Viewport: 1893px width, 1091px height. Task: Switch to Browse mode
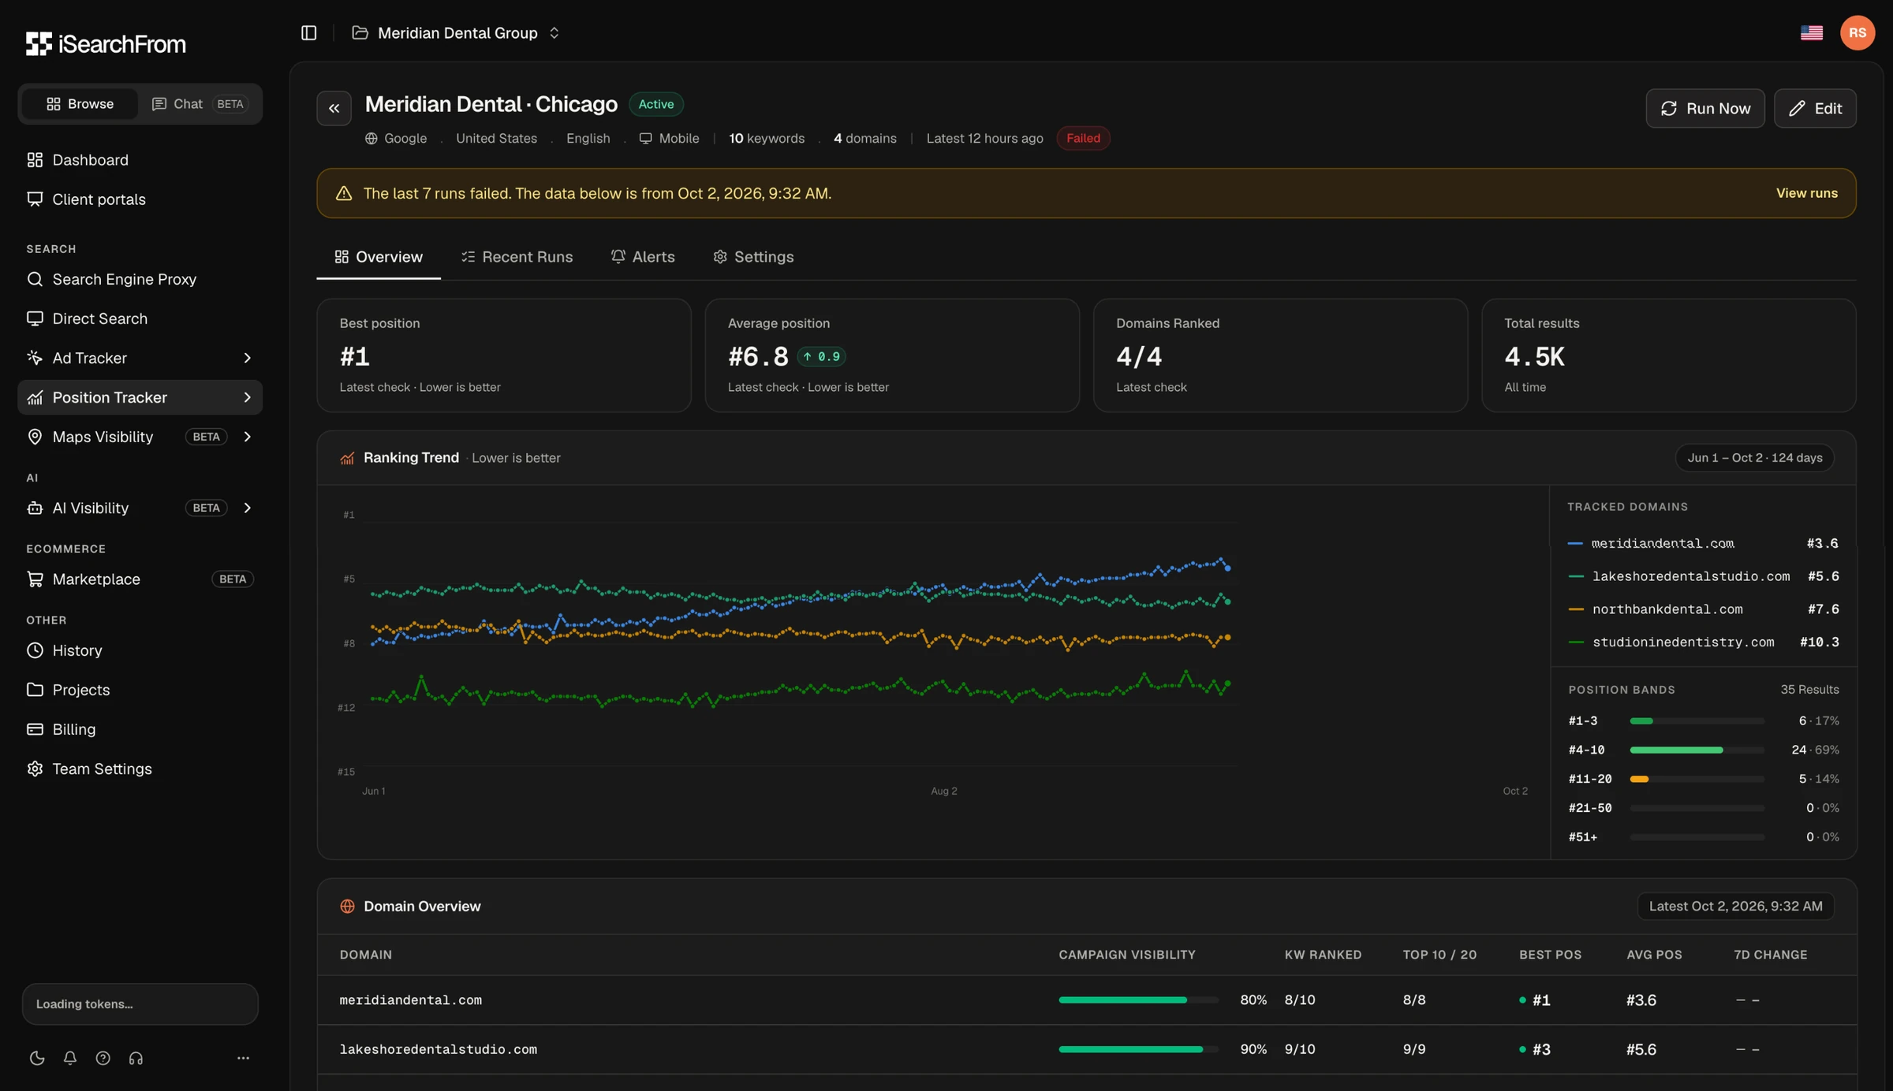[80, 104]
